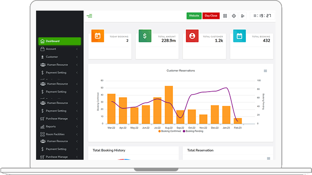Click the diamond-shaped icon in top bar
The width and height of the screenshot is (312, 175).
(234, 16)
